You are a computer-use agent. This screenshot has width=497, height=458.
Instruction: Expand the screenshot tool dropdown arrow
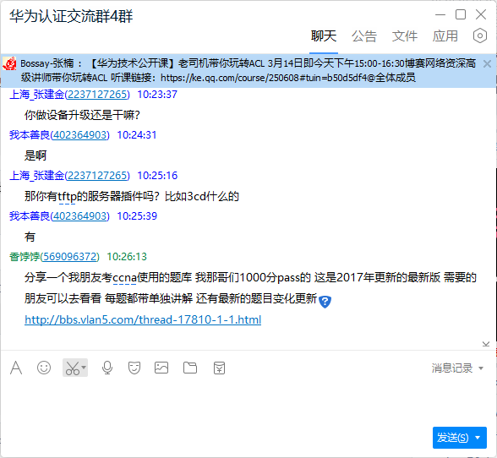pos(84,368)
